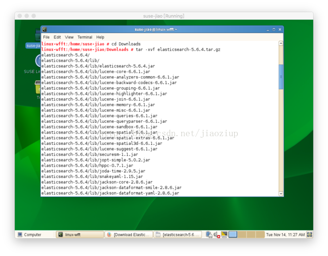Close the terminal window
The image size is (328, 256).
[280, 29]
